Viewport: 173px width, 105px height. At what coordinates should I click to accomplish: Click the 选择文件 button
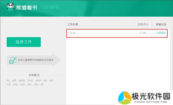(24, 42)
